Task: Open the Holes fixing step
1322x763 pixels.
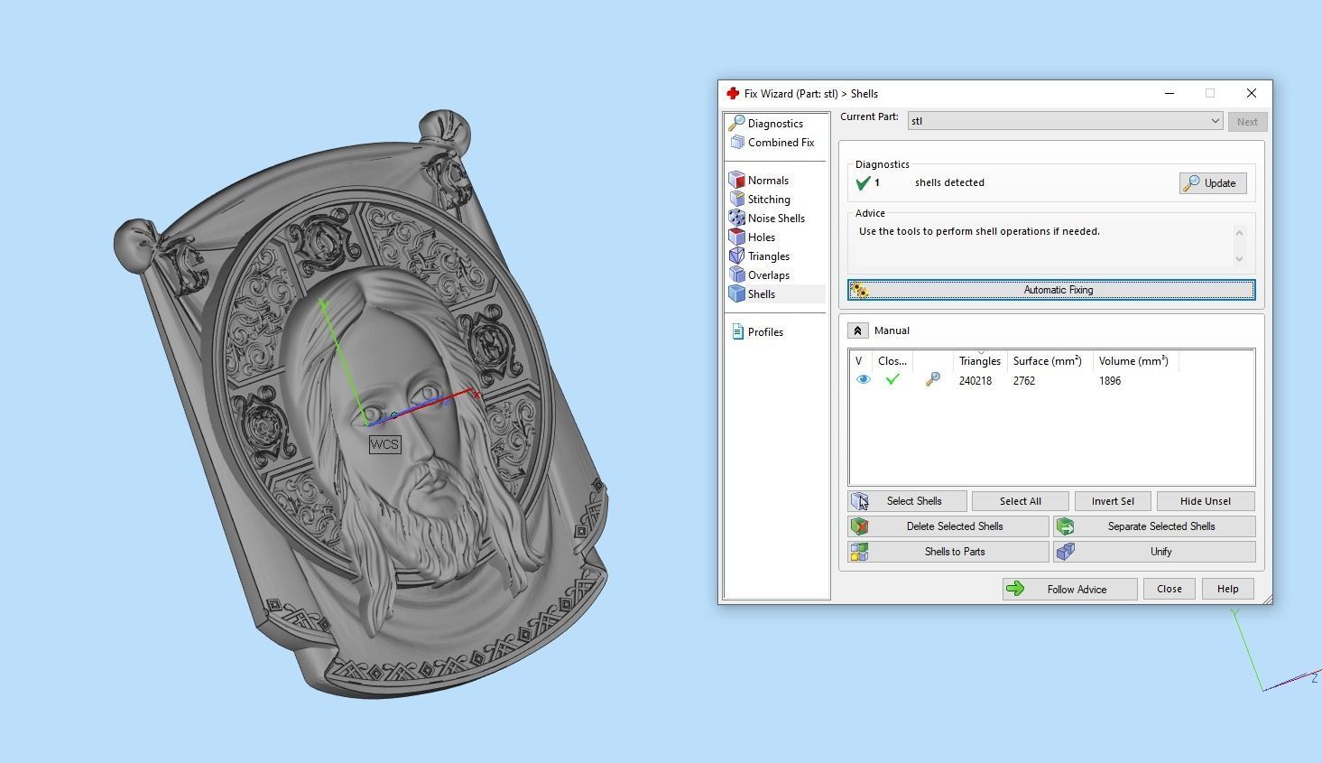Action: coord(753,237)
